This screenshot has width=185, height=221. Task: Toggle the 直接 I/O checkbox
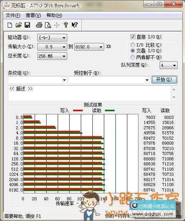click(x=133, y=37)
